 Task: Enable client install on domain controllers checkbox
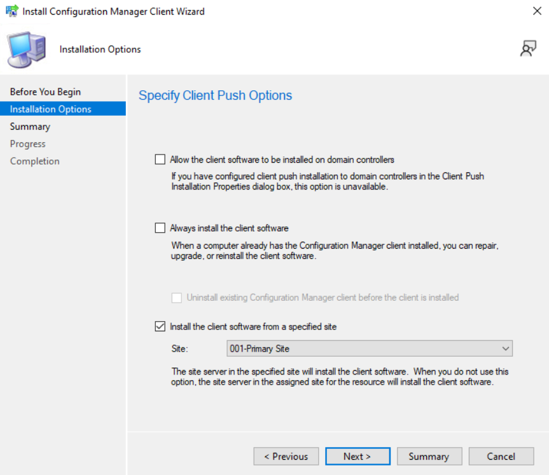(x=160, y=159)
